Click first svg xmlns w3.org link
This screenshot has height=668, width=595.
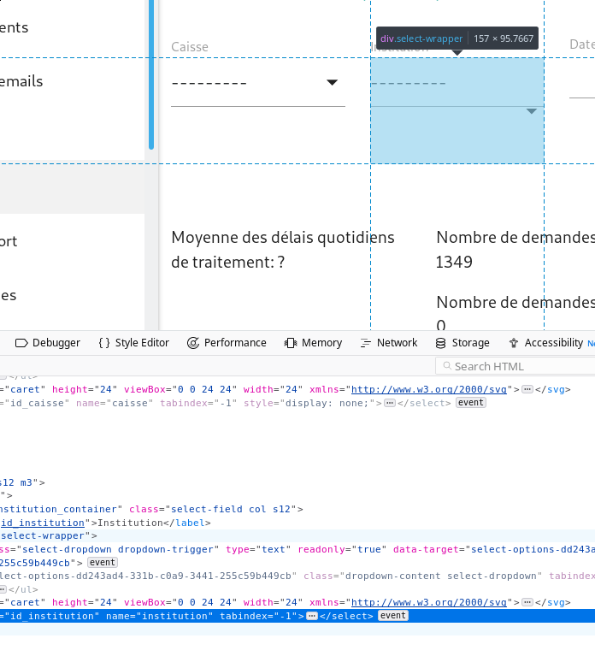(x=429, y=389)
